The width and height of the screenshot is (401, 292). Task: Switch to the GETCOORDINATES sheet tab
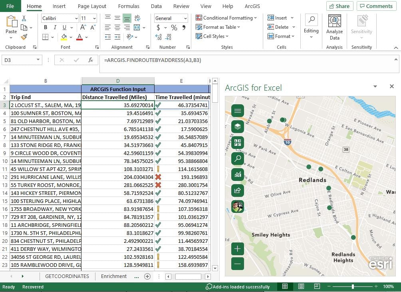(67, 276)
